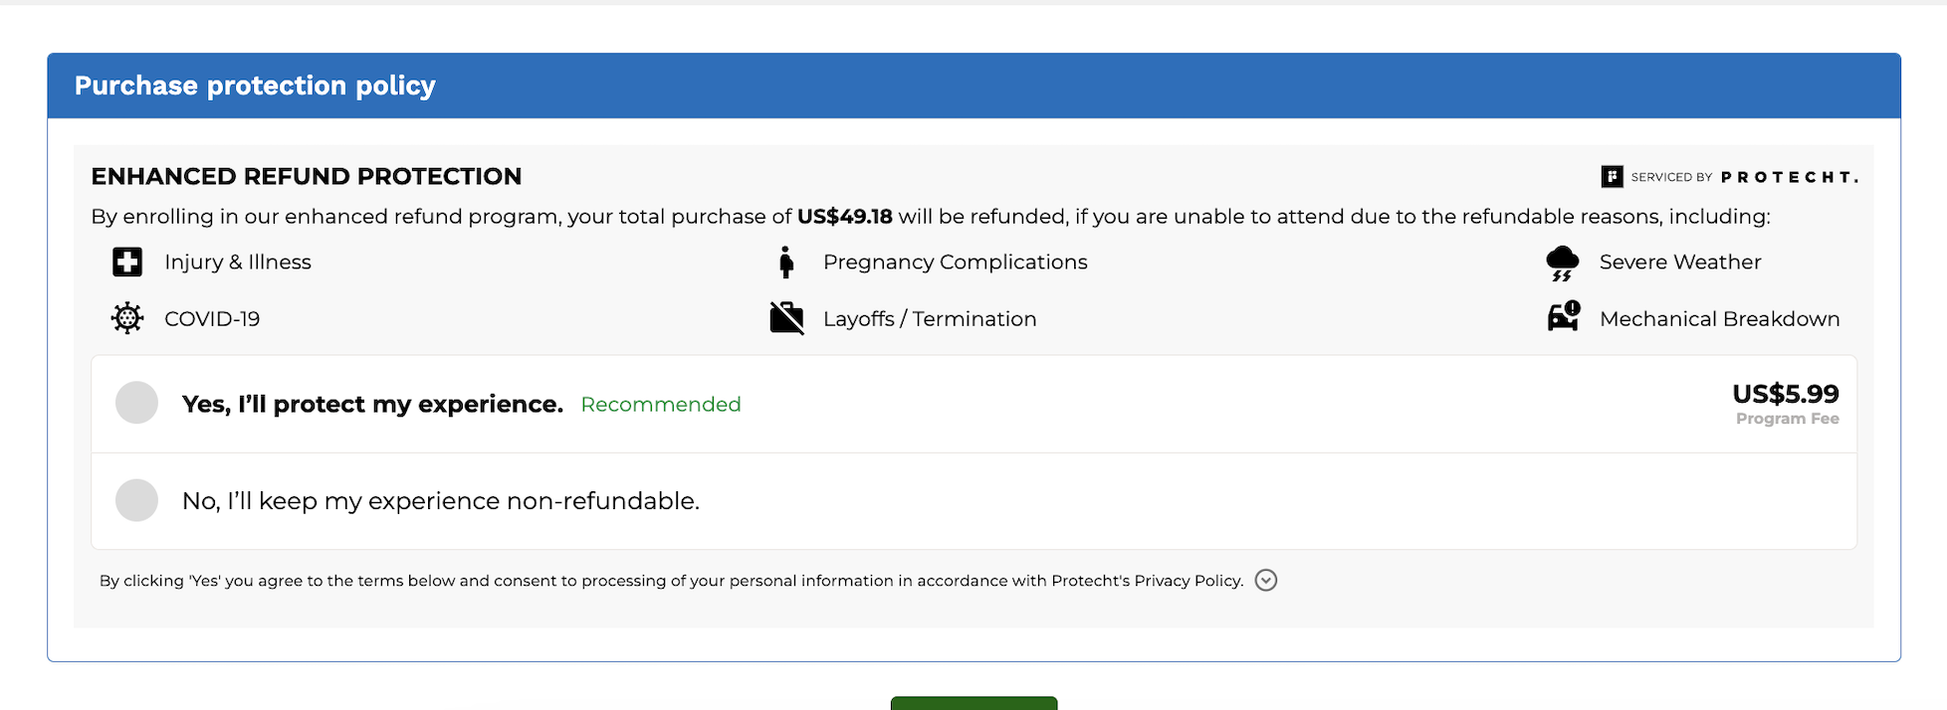This screenshot has height=710, width=1947.
Task: Click the Pregnancy Complications figure icon
Action: point(786,263)
